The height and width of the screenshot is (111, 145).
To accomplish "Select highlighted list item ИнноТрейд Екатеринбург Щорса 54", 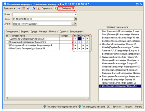I will (120, 86).
